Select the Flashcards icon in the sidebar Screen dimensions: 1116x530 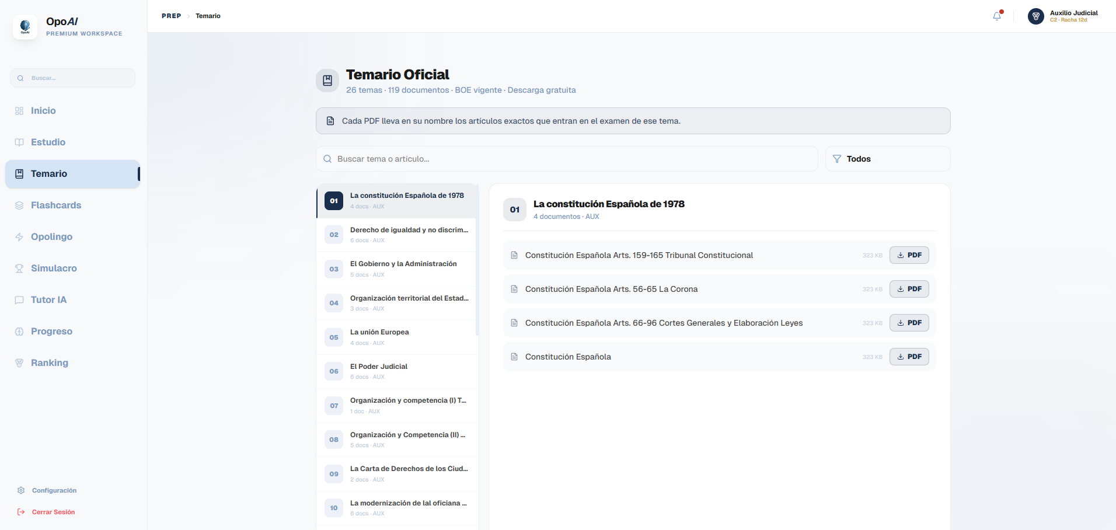coord(19,205)
